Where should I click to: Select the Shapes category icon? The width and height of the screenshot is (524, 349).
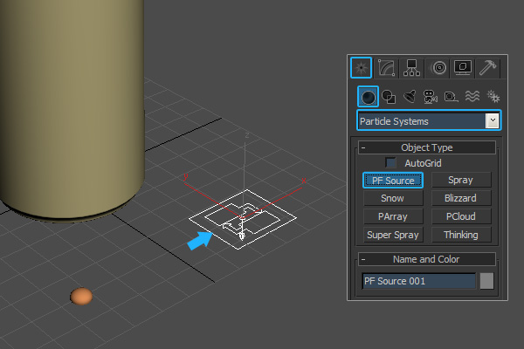coord(389,96)
